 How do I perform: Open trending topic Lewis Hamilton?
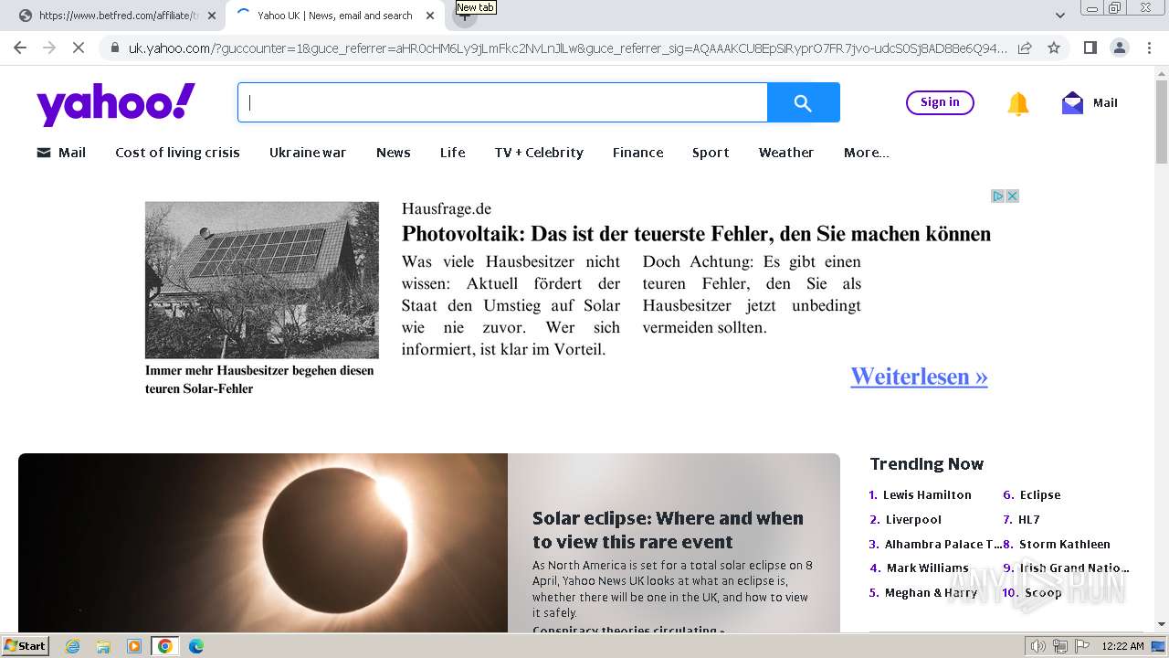point(927,494)
